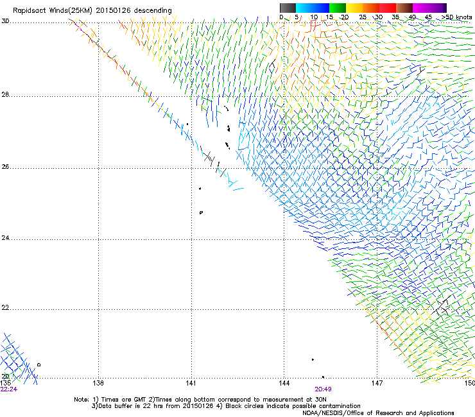Click the 'NOAA/NESDIS/Office of Research and Applications' credit
475x417 pixels.
[378, 413]
